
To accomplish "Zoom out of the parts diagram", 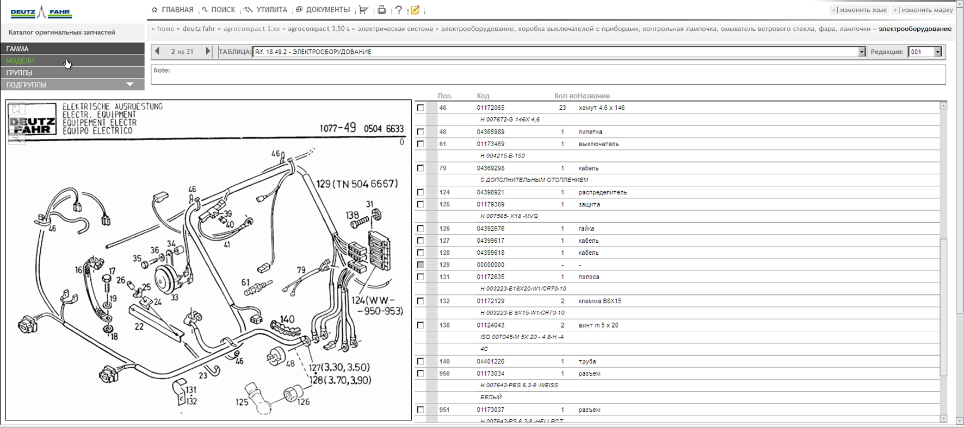I will pyautogui.click(x=16, y=139).
